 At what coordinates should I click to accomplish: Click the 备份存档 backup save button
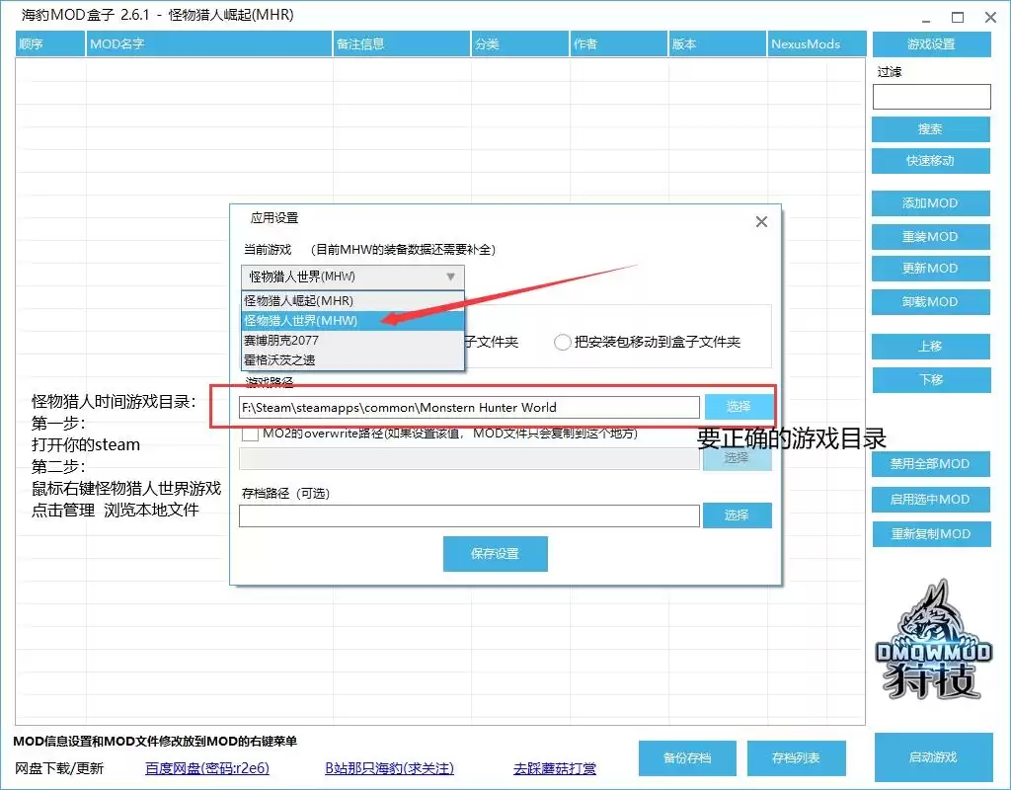pos(687,757)
